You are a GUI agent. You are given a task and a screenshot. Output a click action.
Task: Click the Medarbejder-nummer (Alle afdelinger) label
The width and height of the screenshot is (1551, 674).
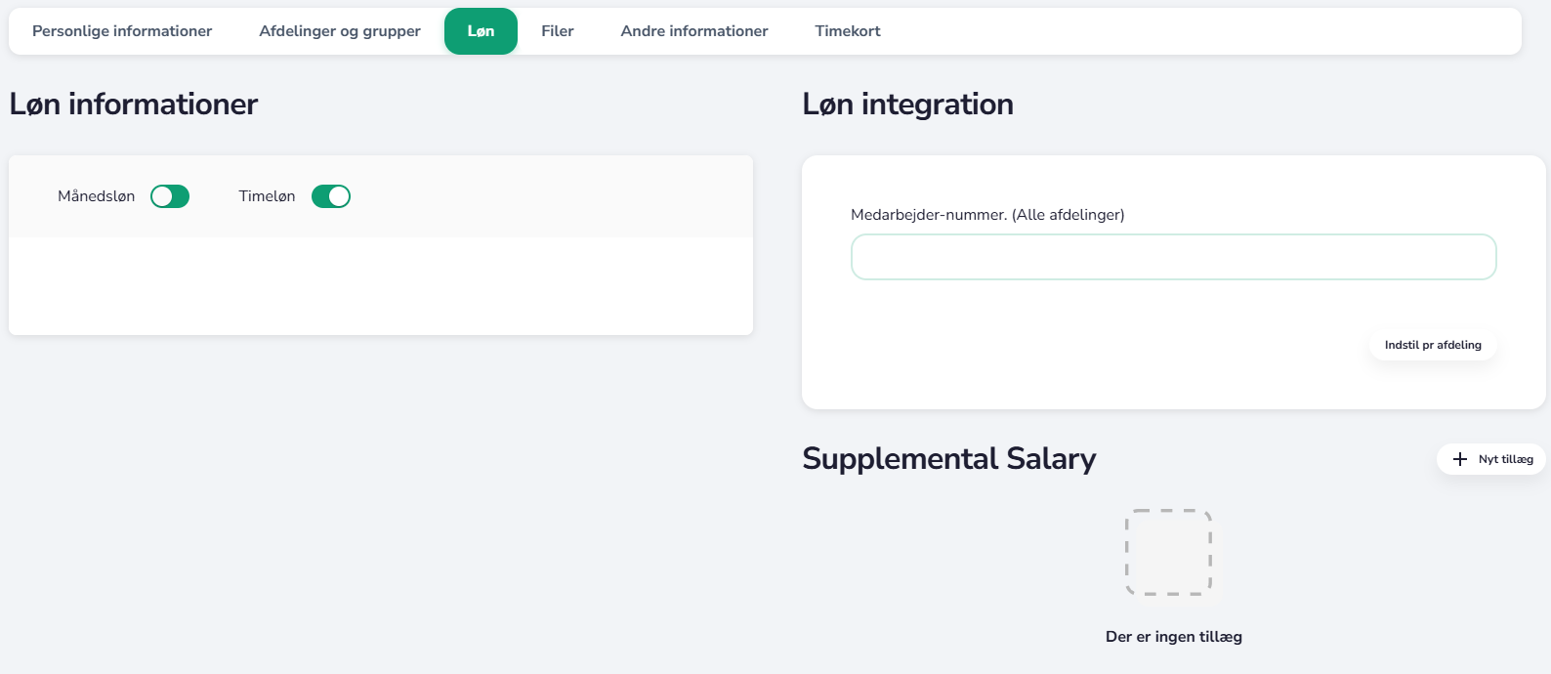point(987,215)
